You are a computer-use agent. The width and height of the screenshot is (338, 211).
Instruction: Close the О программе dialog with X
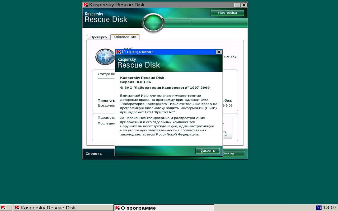[x=219, y=52]
